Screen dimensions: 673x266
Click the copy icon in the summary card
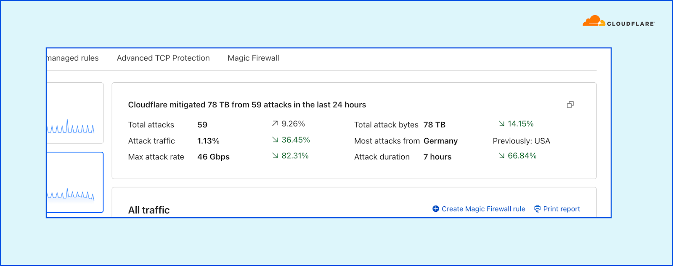[x=570, y=105]
